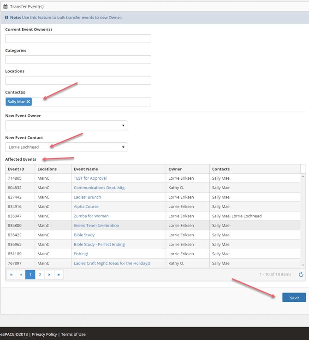Remove Sally Mae contact tag
This screenshot has width=309, height=340.
[x=28, y=102]
